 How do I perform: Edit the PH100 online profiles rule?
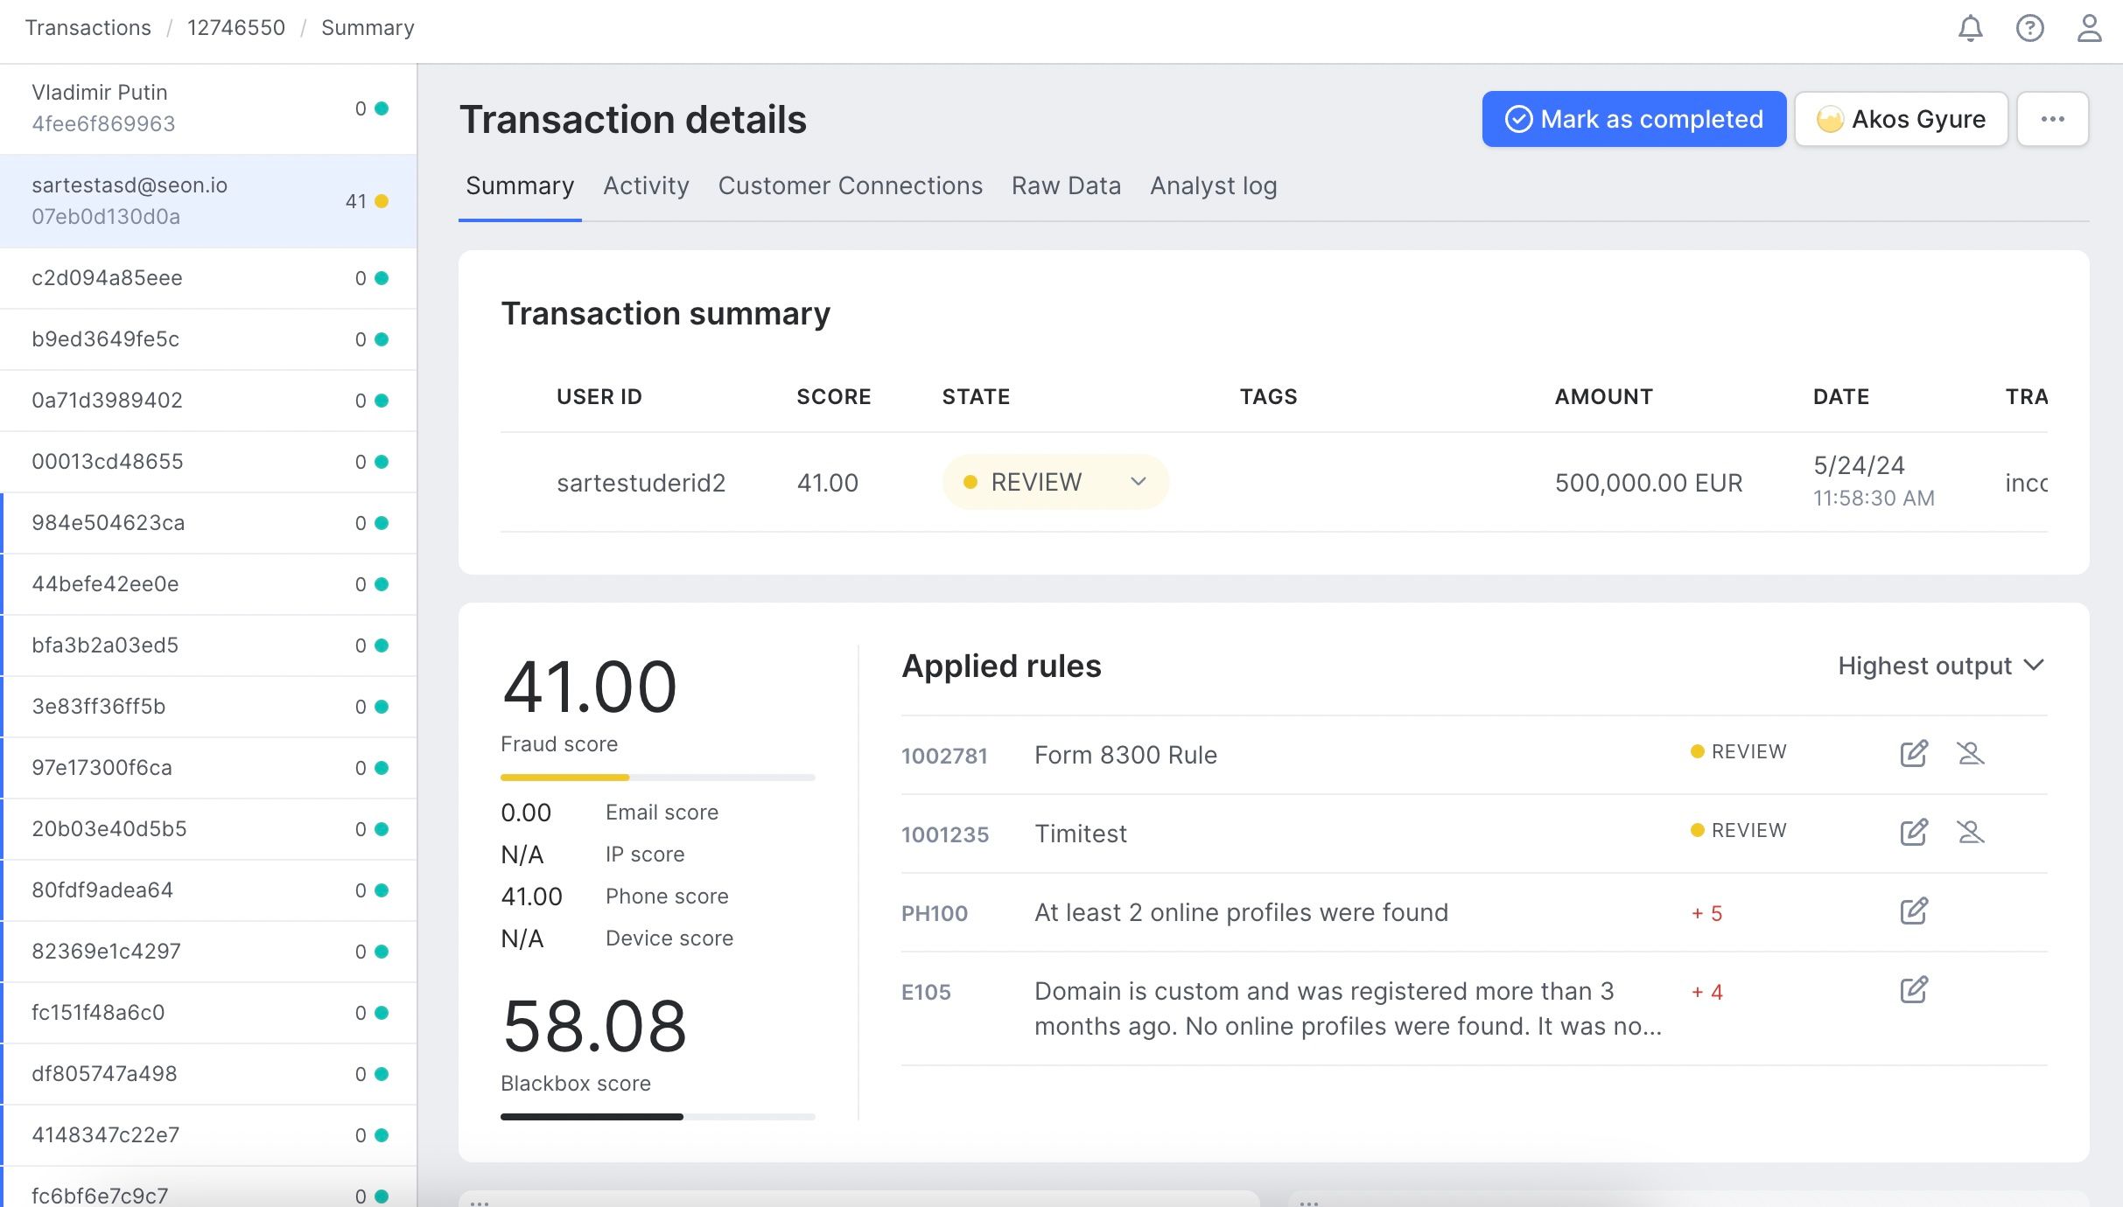(1914, 910)
